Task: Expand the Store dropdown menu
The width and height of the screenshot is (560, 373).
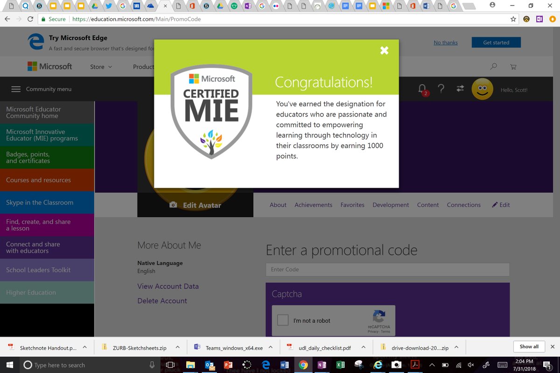Action: (x=101, y=67)
